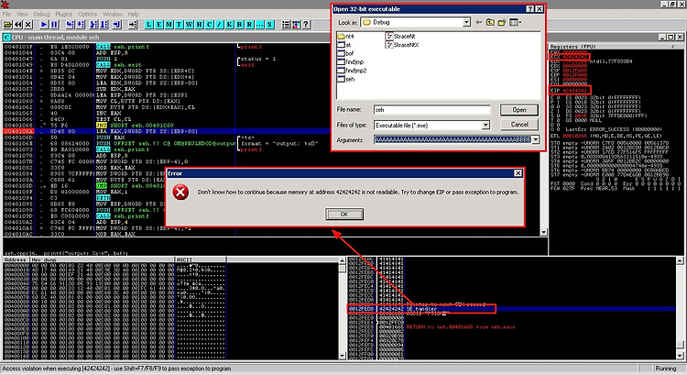Open the File menu
This screenshot has width=687, height=375.
[x=6, y=14]
